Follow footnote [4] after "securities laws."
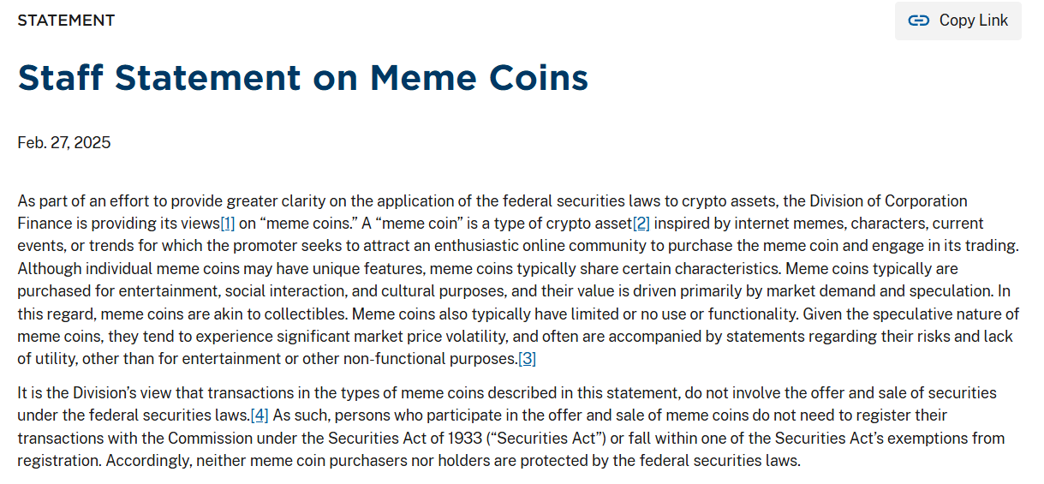 click(260, 415)
